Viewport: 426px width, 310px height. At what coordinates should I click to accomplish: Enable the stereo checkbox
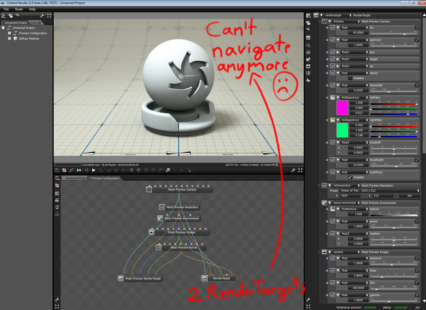pos(350,78)
